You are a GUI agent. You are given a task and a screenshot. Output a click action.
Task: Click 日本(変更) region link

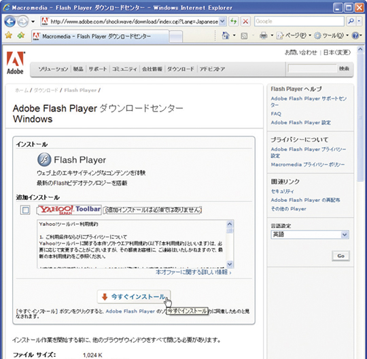click(337, 52)
